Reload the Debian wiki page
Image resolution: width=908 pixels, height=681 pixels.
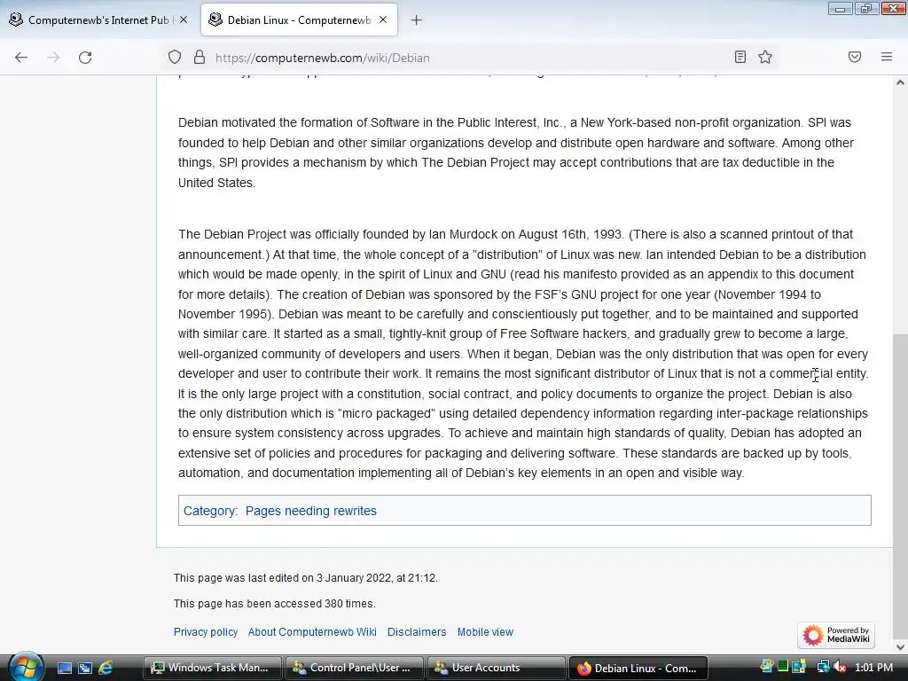click(x=85, y=58)
